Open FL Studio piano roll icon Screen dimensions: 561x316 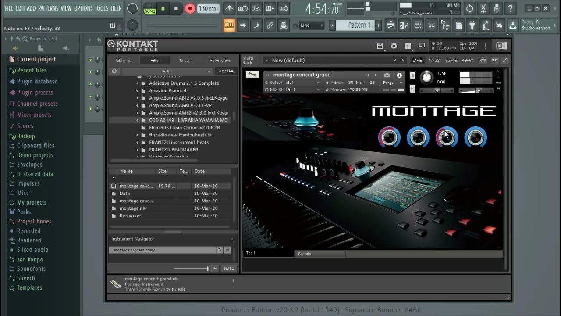click(404, 25)
